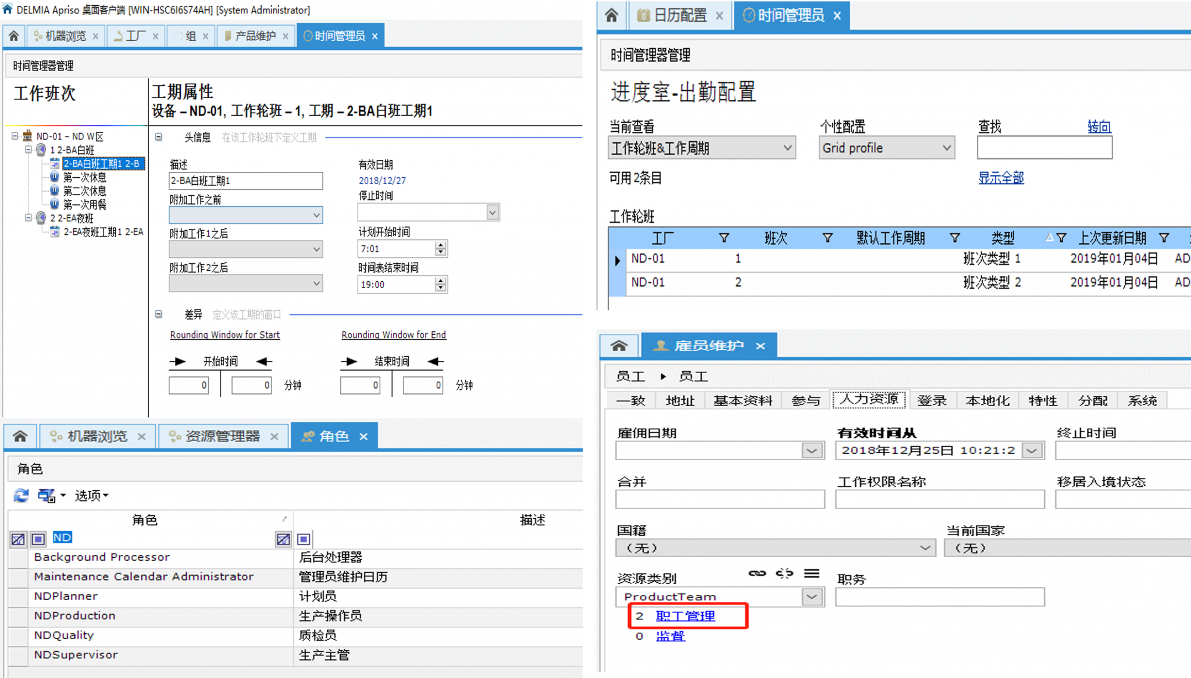This screenshot has height=678, width=1191.
Task: Expand the Grid profile dropdown
Action: point(946,148)
